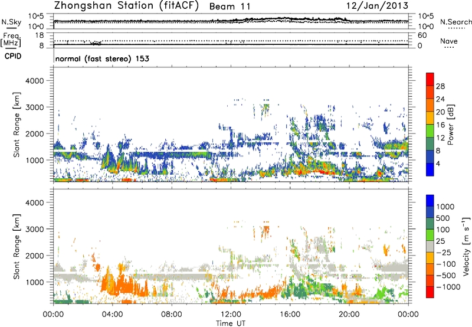Click the red top of power colorbar
The width and height of the screenshot is (472, 327).
[x=430, y=79]
